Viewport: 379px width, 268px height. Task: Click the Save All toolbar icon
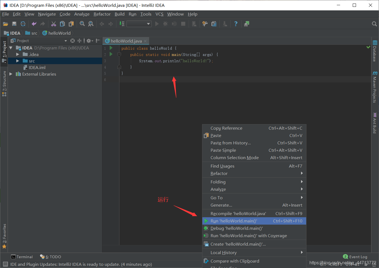14,24
